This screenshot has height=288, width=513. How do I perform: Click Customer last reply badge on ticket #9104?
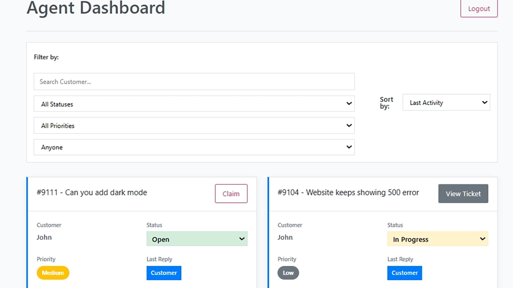[404, 273]
